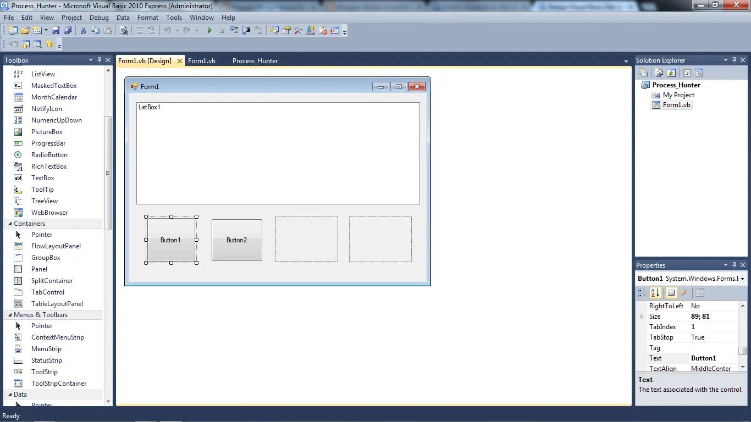Open the Debug menu
The height and width of the screenshot is (422, 751).
point(99,18)
